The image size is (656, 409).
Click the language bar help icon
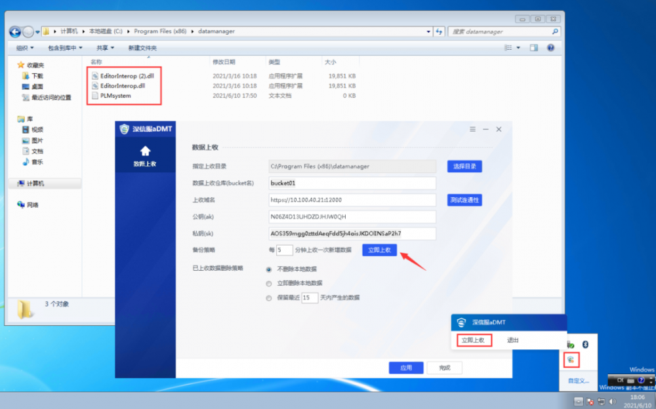pyautogui.click(x=641, y=380)
